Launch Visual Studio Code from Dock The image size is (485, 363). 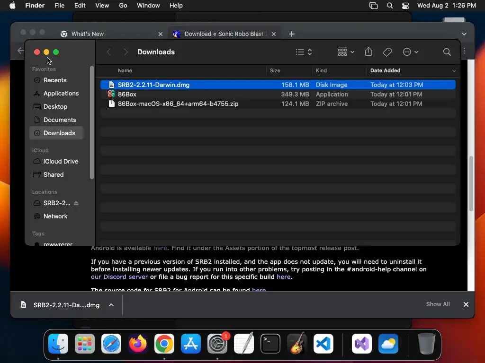click(323, 344)
